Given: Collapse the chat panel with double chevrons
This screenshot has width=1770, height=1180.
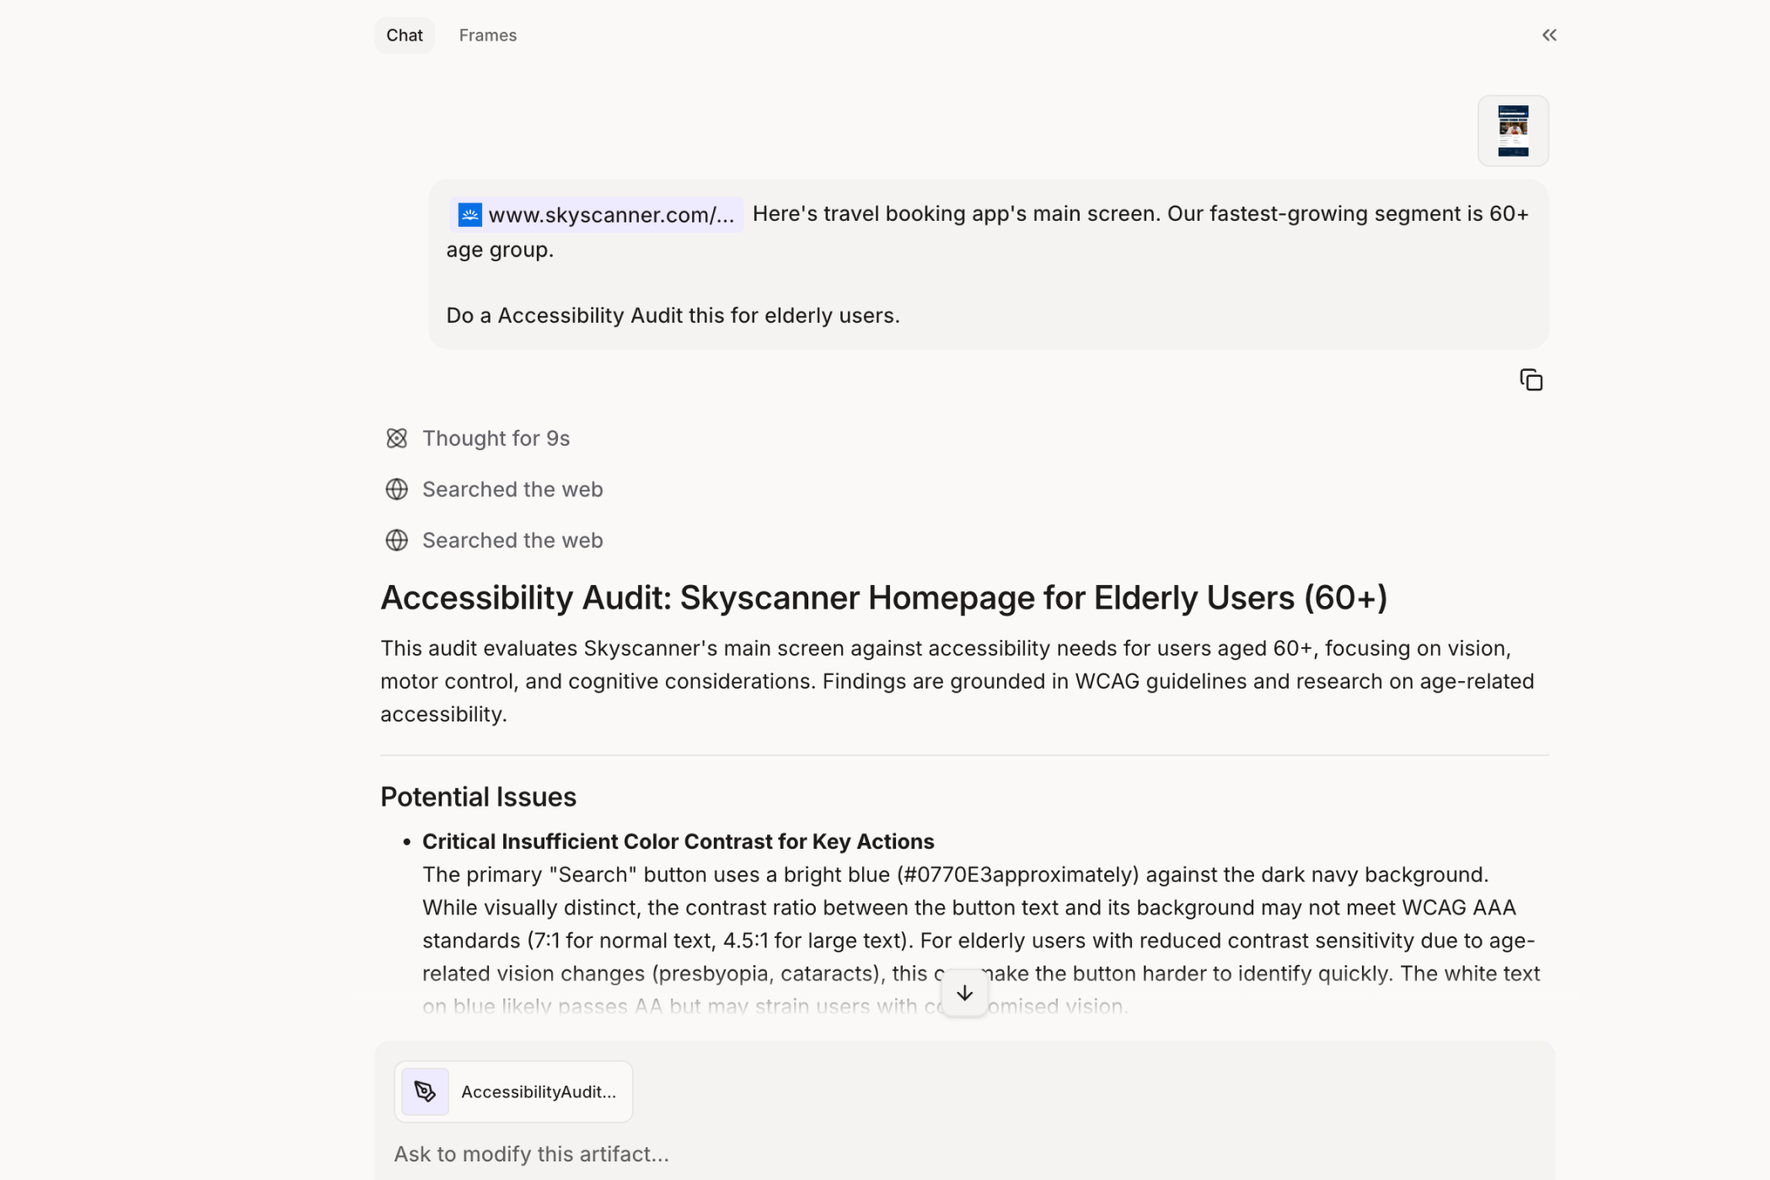Looking at the screenshot, I should coord(1548,35).
